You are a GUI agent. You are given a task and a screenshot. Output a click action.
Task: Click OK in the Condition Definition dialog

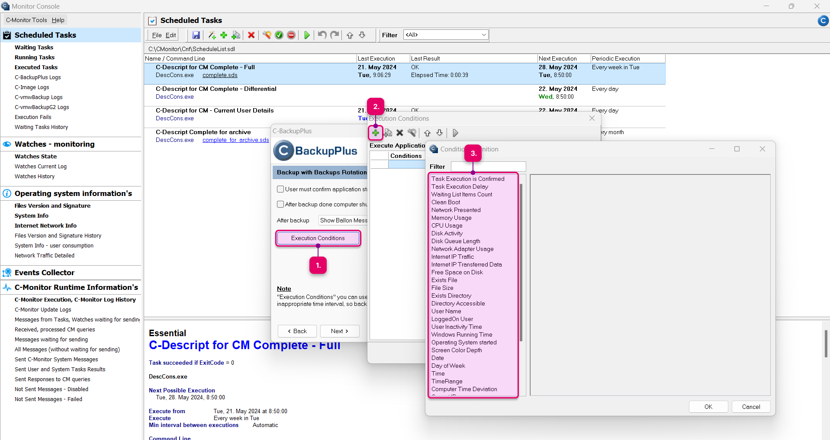(x=708, y=407)
